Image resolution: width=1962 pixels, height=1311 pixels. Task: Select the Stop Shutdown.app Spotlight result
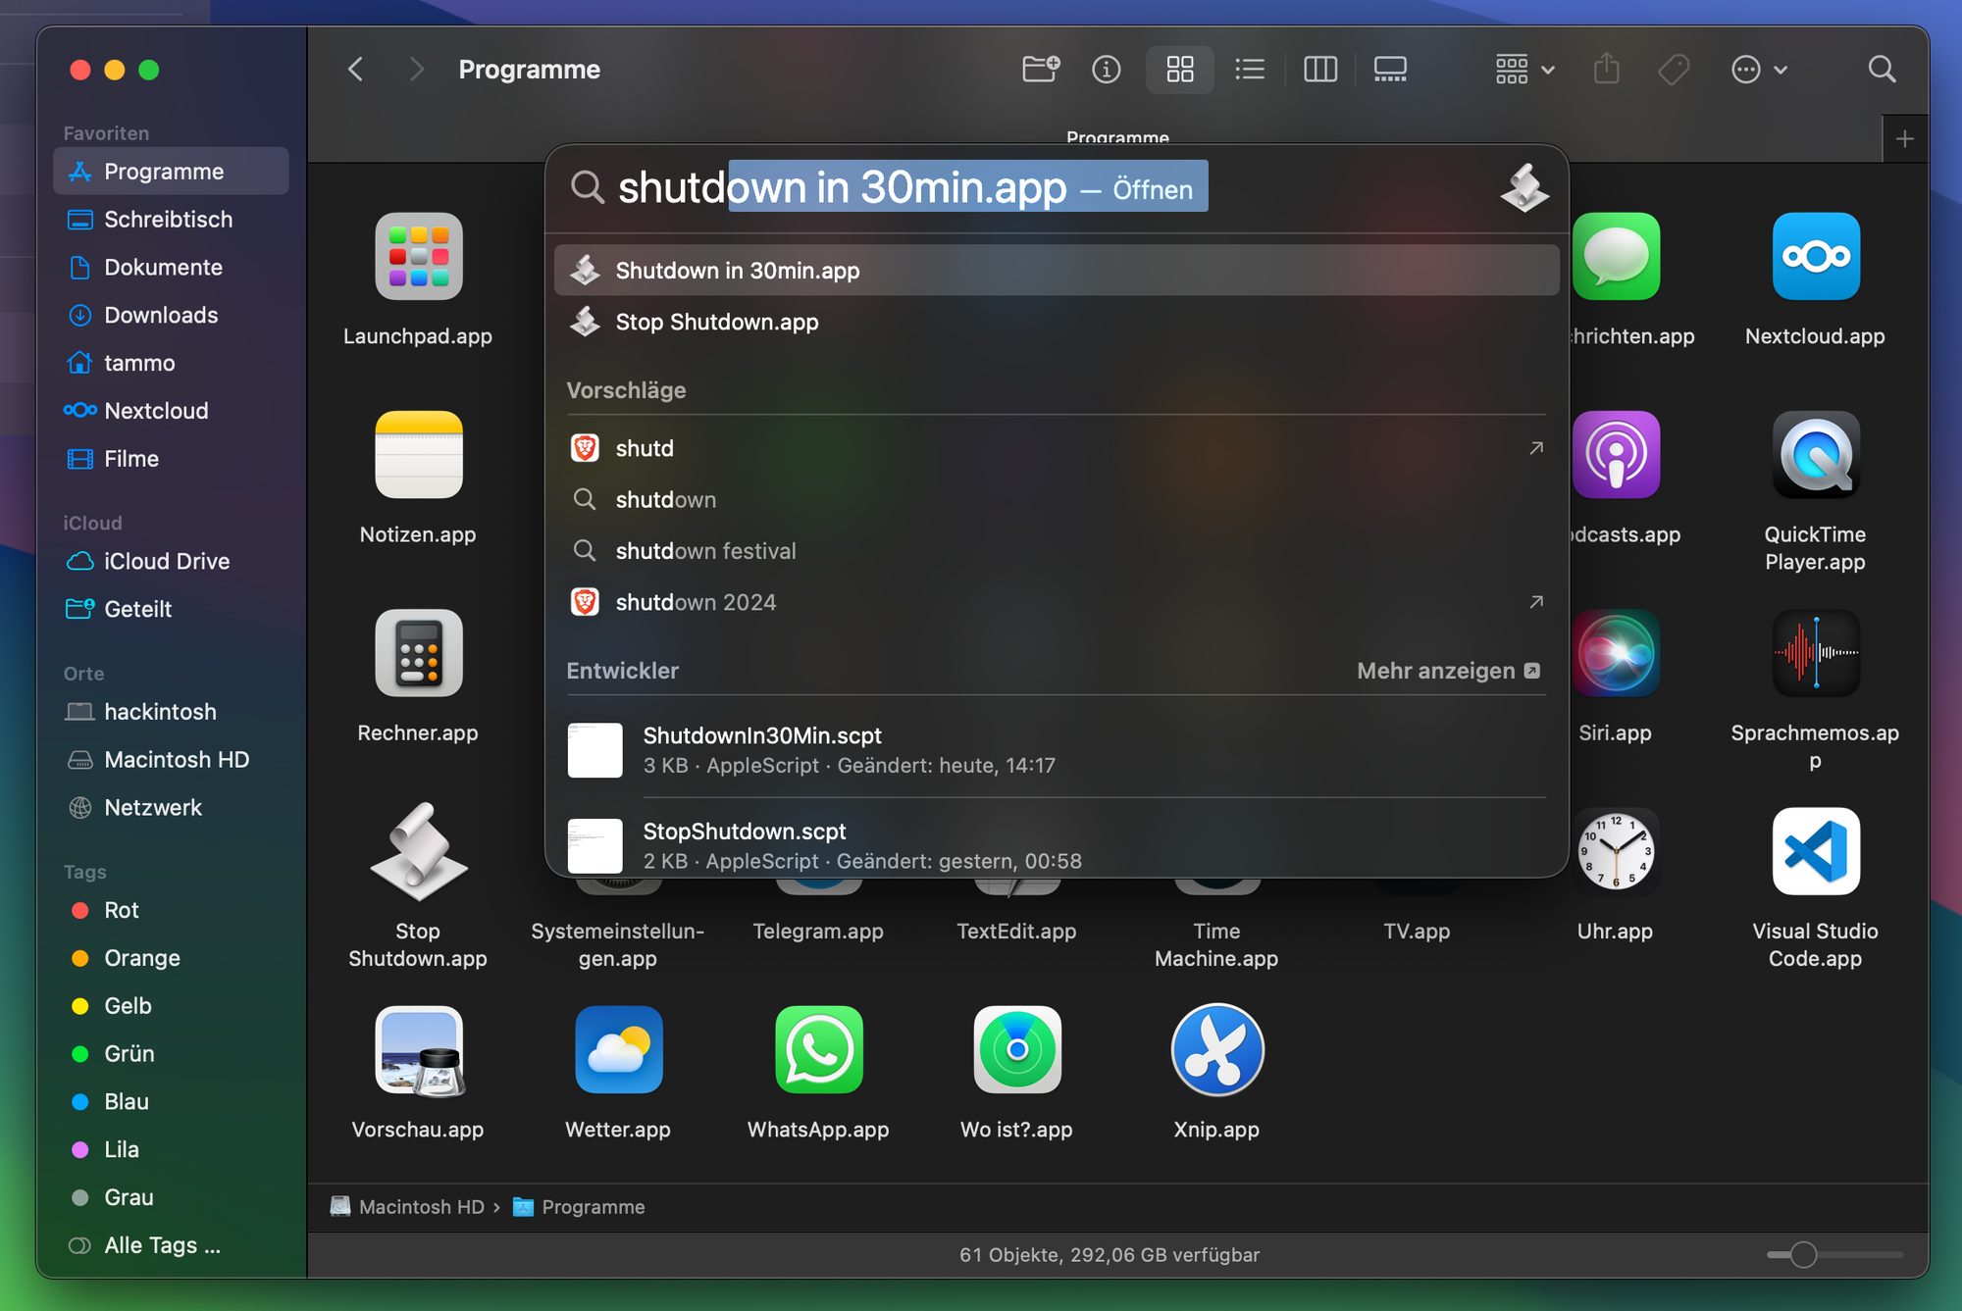[716, 322]
